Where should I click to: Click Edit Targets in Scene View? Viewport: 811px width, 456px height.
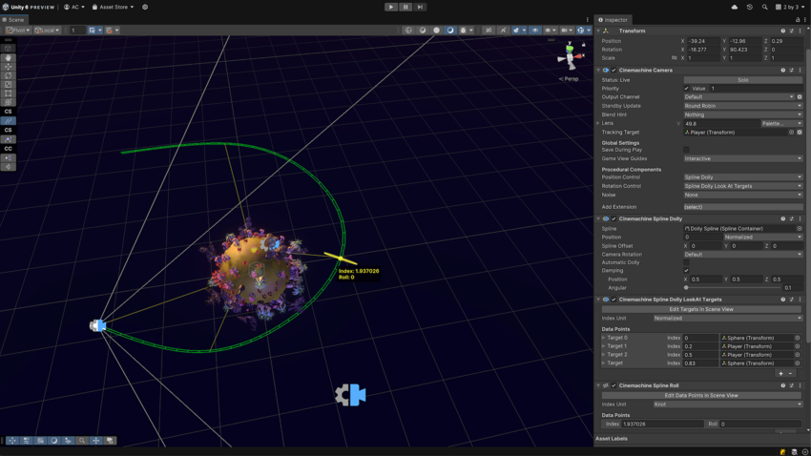pos(701,309)
